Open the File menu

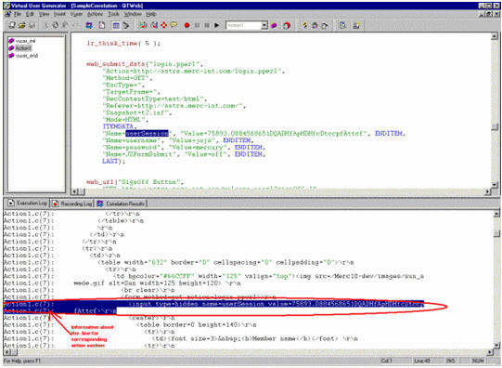coord(18,14)
